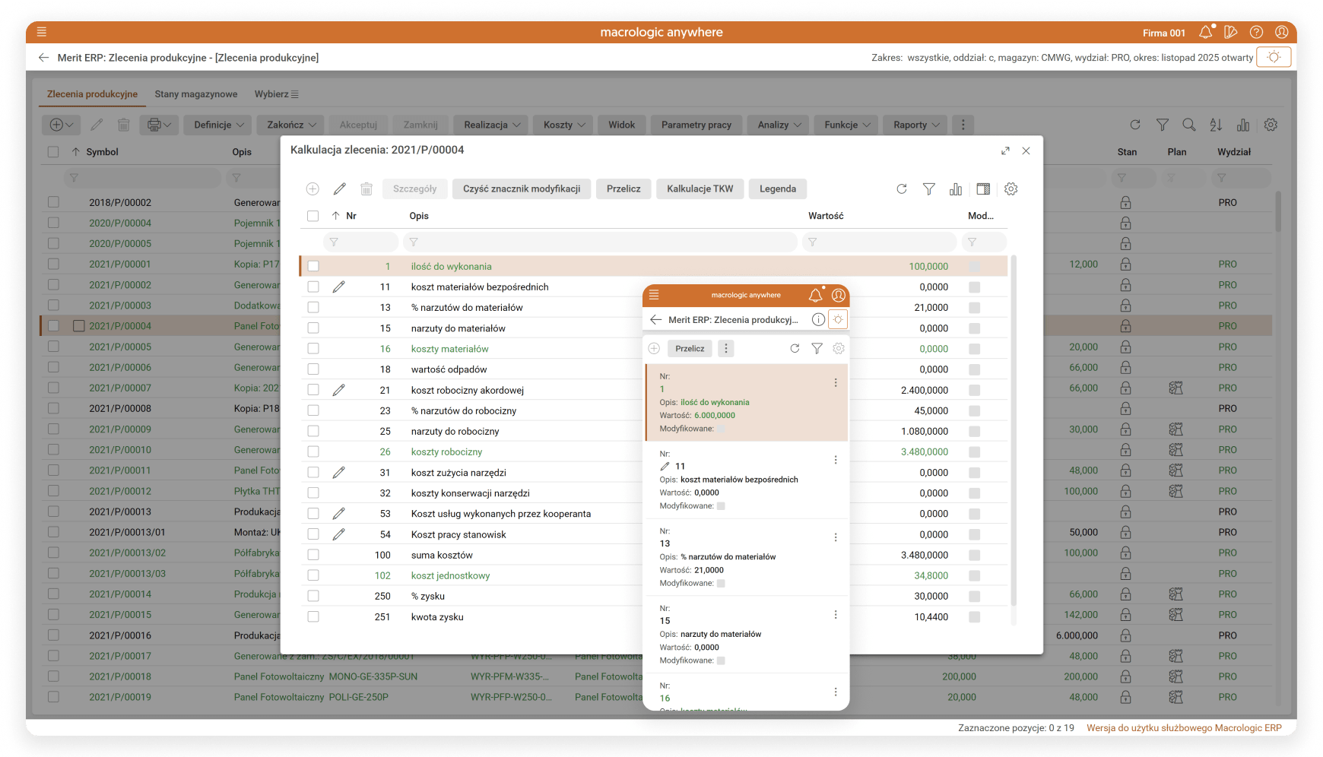Open the Wybierz tab menu
This screenshot has height=757, width=1323.
click(x=276, y=94)
